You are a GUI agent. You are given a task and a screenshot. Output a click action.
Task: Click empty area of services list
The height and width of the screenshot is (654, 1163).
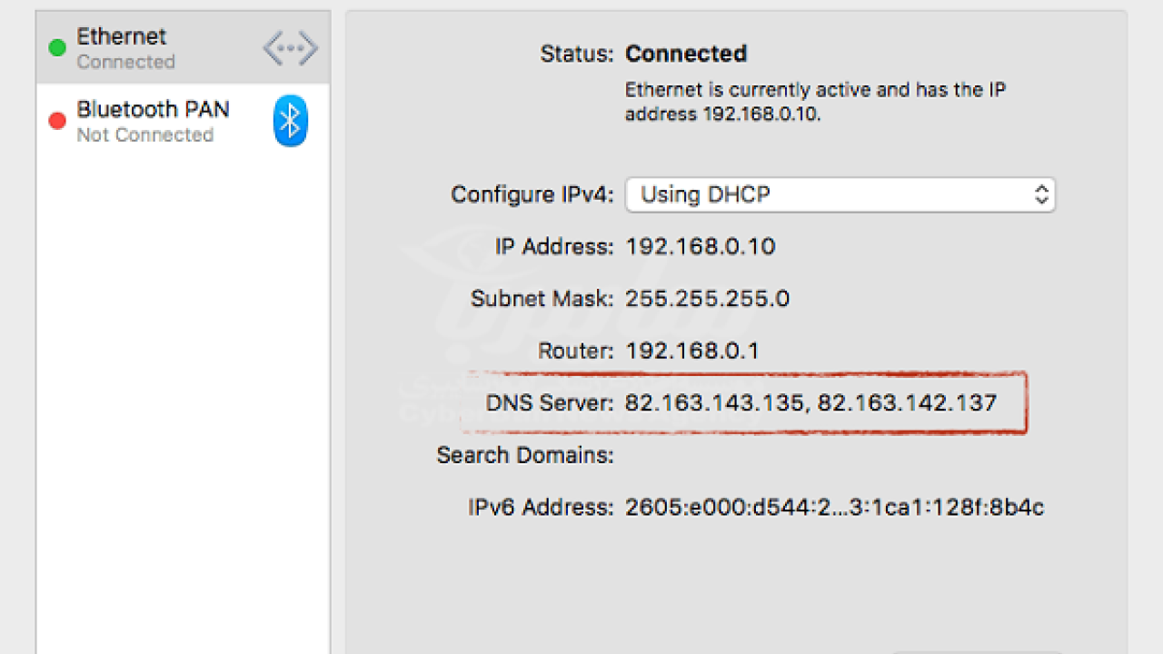(x=183, y=400)
